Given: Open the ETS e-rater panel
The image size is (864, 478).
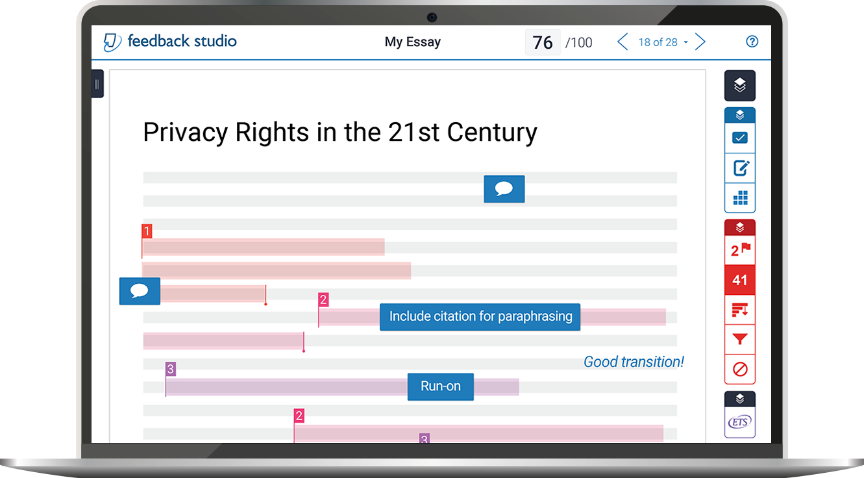Looking at the screenshot, I should (x=739, y=423).
